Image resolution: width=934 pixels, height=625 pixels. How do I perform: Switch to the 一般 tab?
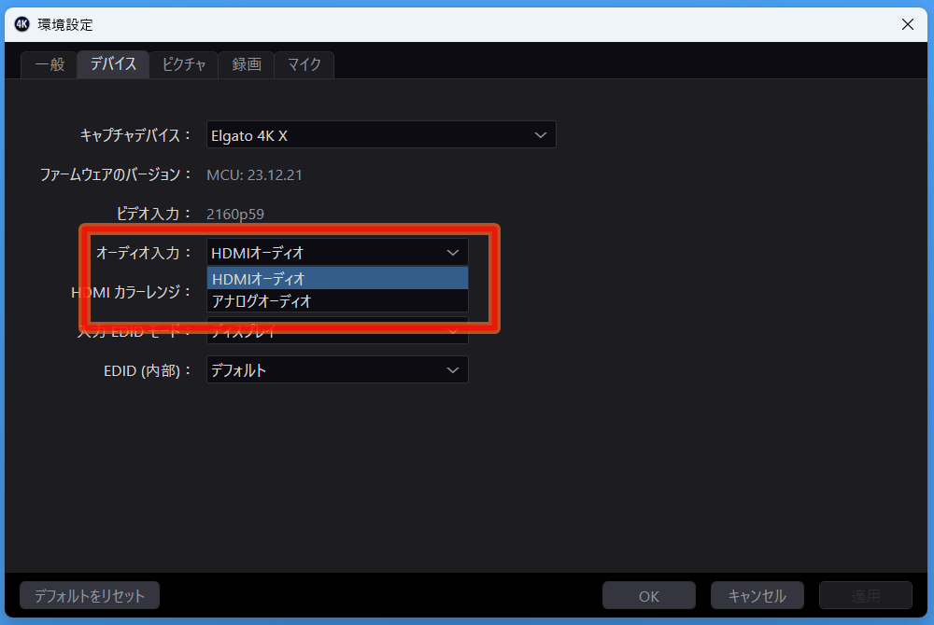(50, 64)
